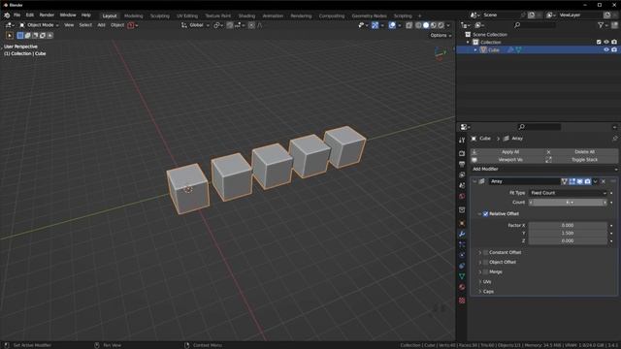Switch to Solid viewport shading
Image resolution: width=621 pixels, height=349 pixels.
(426, 25)
